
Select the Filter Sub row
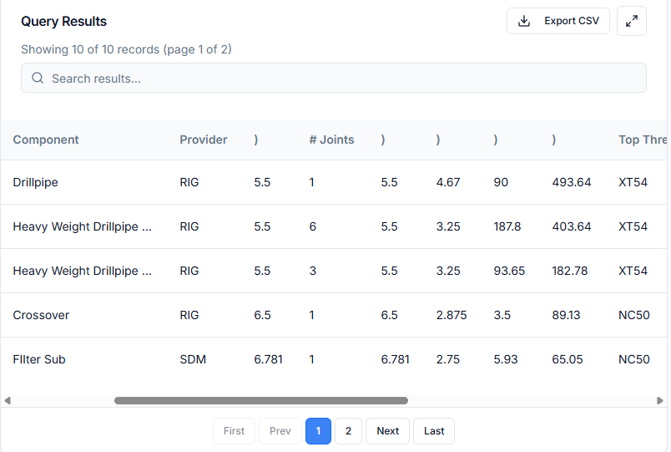pos(39,359)
